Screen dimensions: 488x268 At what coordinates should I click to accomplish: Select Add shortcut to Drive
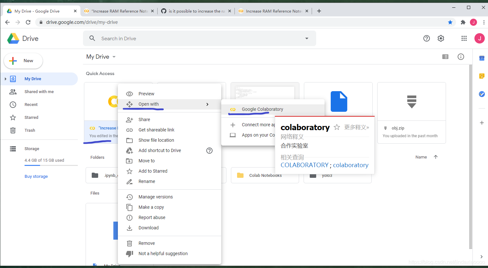tap(170, 150)
